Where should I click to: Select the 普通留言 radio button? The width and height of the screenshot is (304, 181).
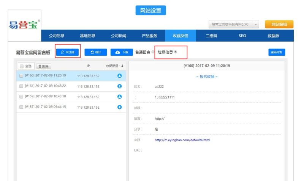tap(153, 52)
